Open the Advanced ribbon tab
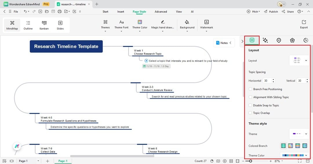313x164 pixels. [161, 12]
